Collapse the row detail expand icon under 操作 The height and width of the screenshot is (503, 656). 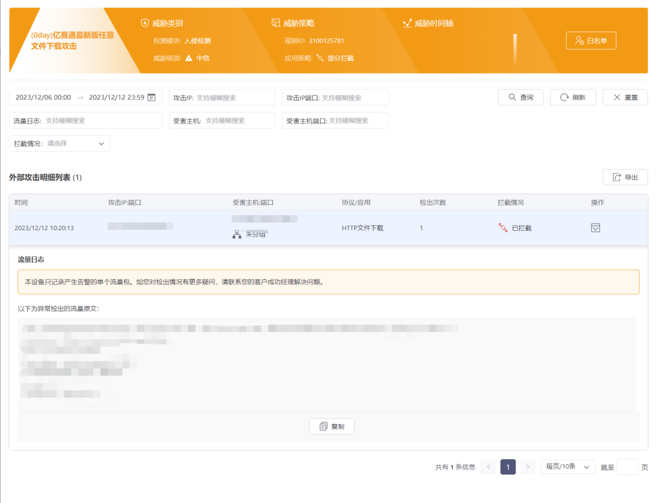click(x=595, y=228)
